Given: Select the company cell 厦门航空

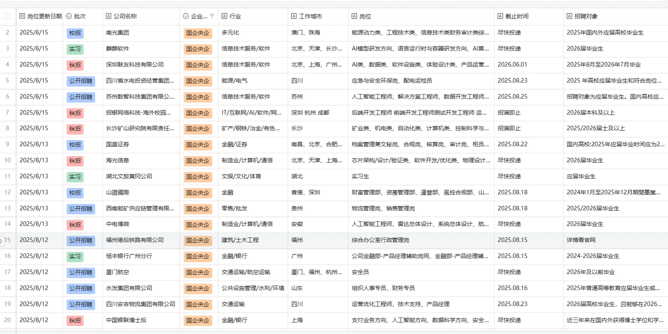Looking at the screenshot, I should coord(141,272).
